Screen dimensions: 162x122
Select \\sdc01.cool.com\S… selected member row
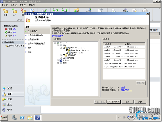click(x=124, y=60)
